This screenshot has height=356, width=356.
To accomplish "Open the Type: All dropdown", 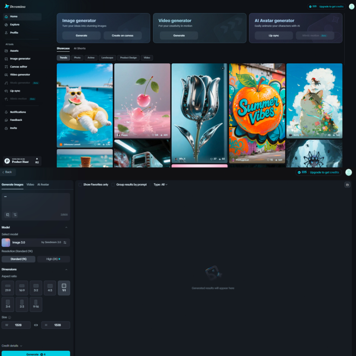I will click(160, 185).
